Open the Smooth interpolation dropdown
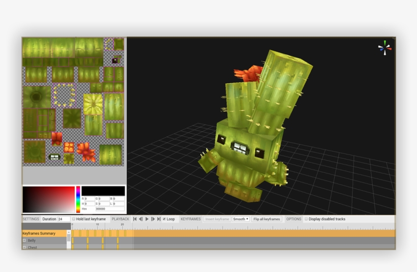Screen dimensions: 417x272 [241, 219]
